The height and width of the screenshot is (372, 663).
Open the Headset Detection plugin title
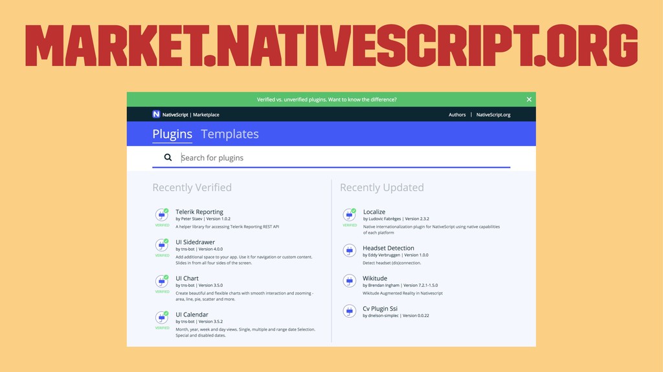388,248
